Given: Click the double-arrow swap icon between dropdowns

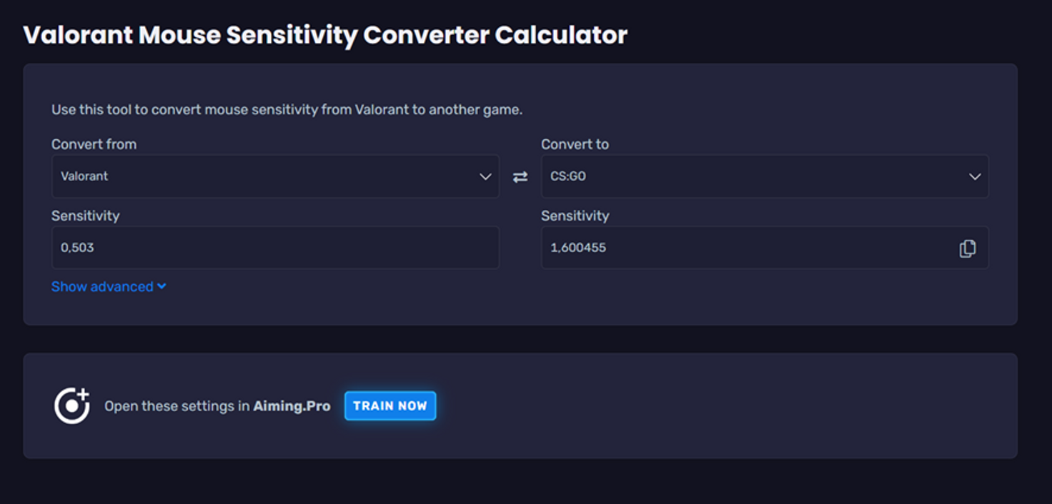Looking at the screenshot, I should (x=520, y=176).
